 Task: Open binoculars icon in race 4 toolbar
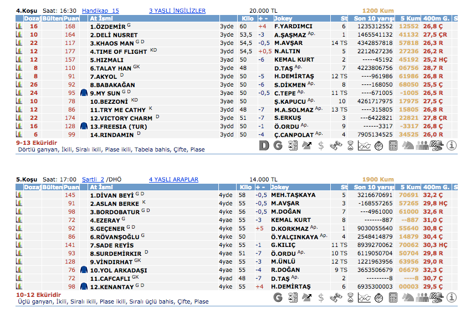click(336, 145)
